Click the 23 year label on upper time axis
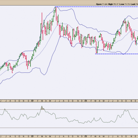This screenshot has width=138, height=138. (x=86, y=101)
